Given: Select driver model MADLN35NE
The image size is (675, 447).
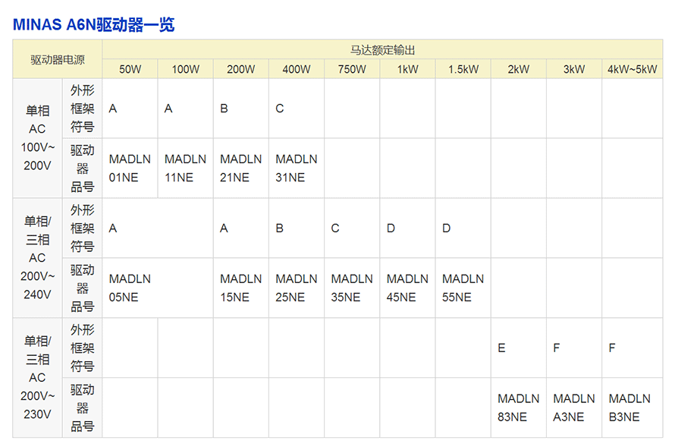Looking at the screenshot, I should pos(352,288).
